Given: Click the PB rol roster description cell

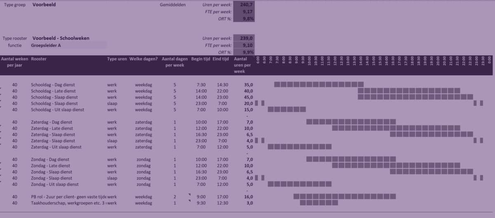Looking at the screenshot, I should (68, 197).
